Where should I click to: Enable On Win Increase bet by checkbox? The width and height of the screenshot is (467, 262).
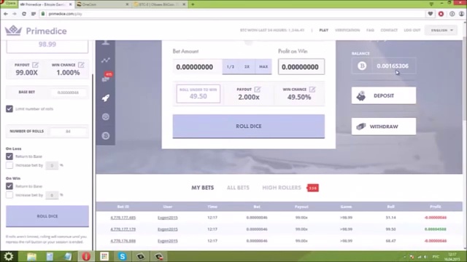coord(9,195)
